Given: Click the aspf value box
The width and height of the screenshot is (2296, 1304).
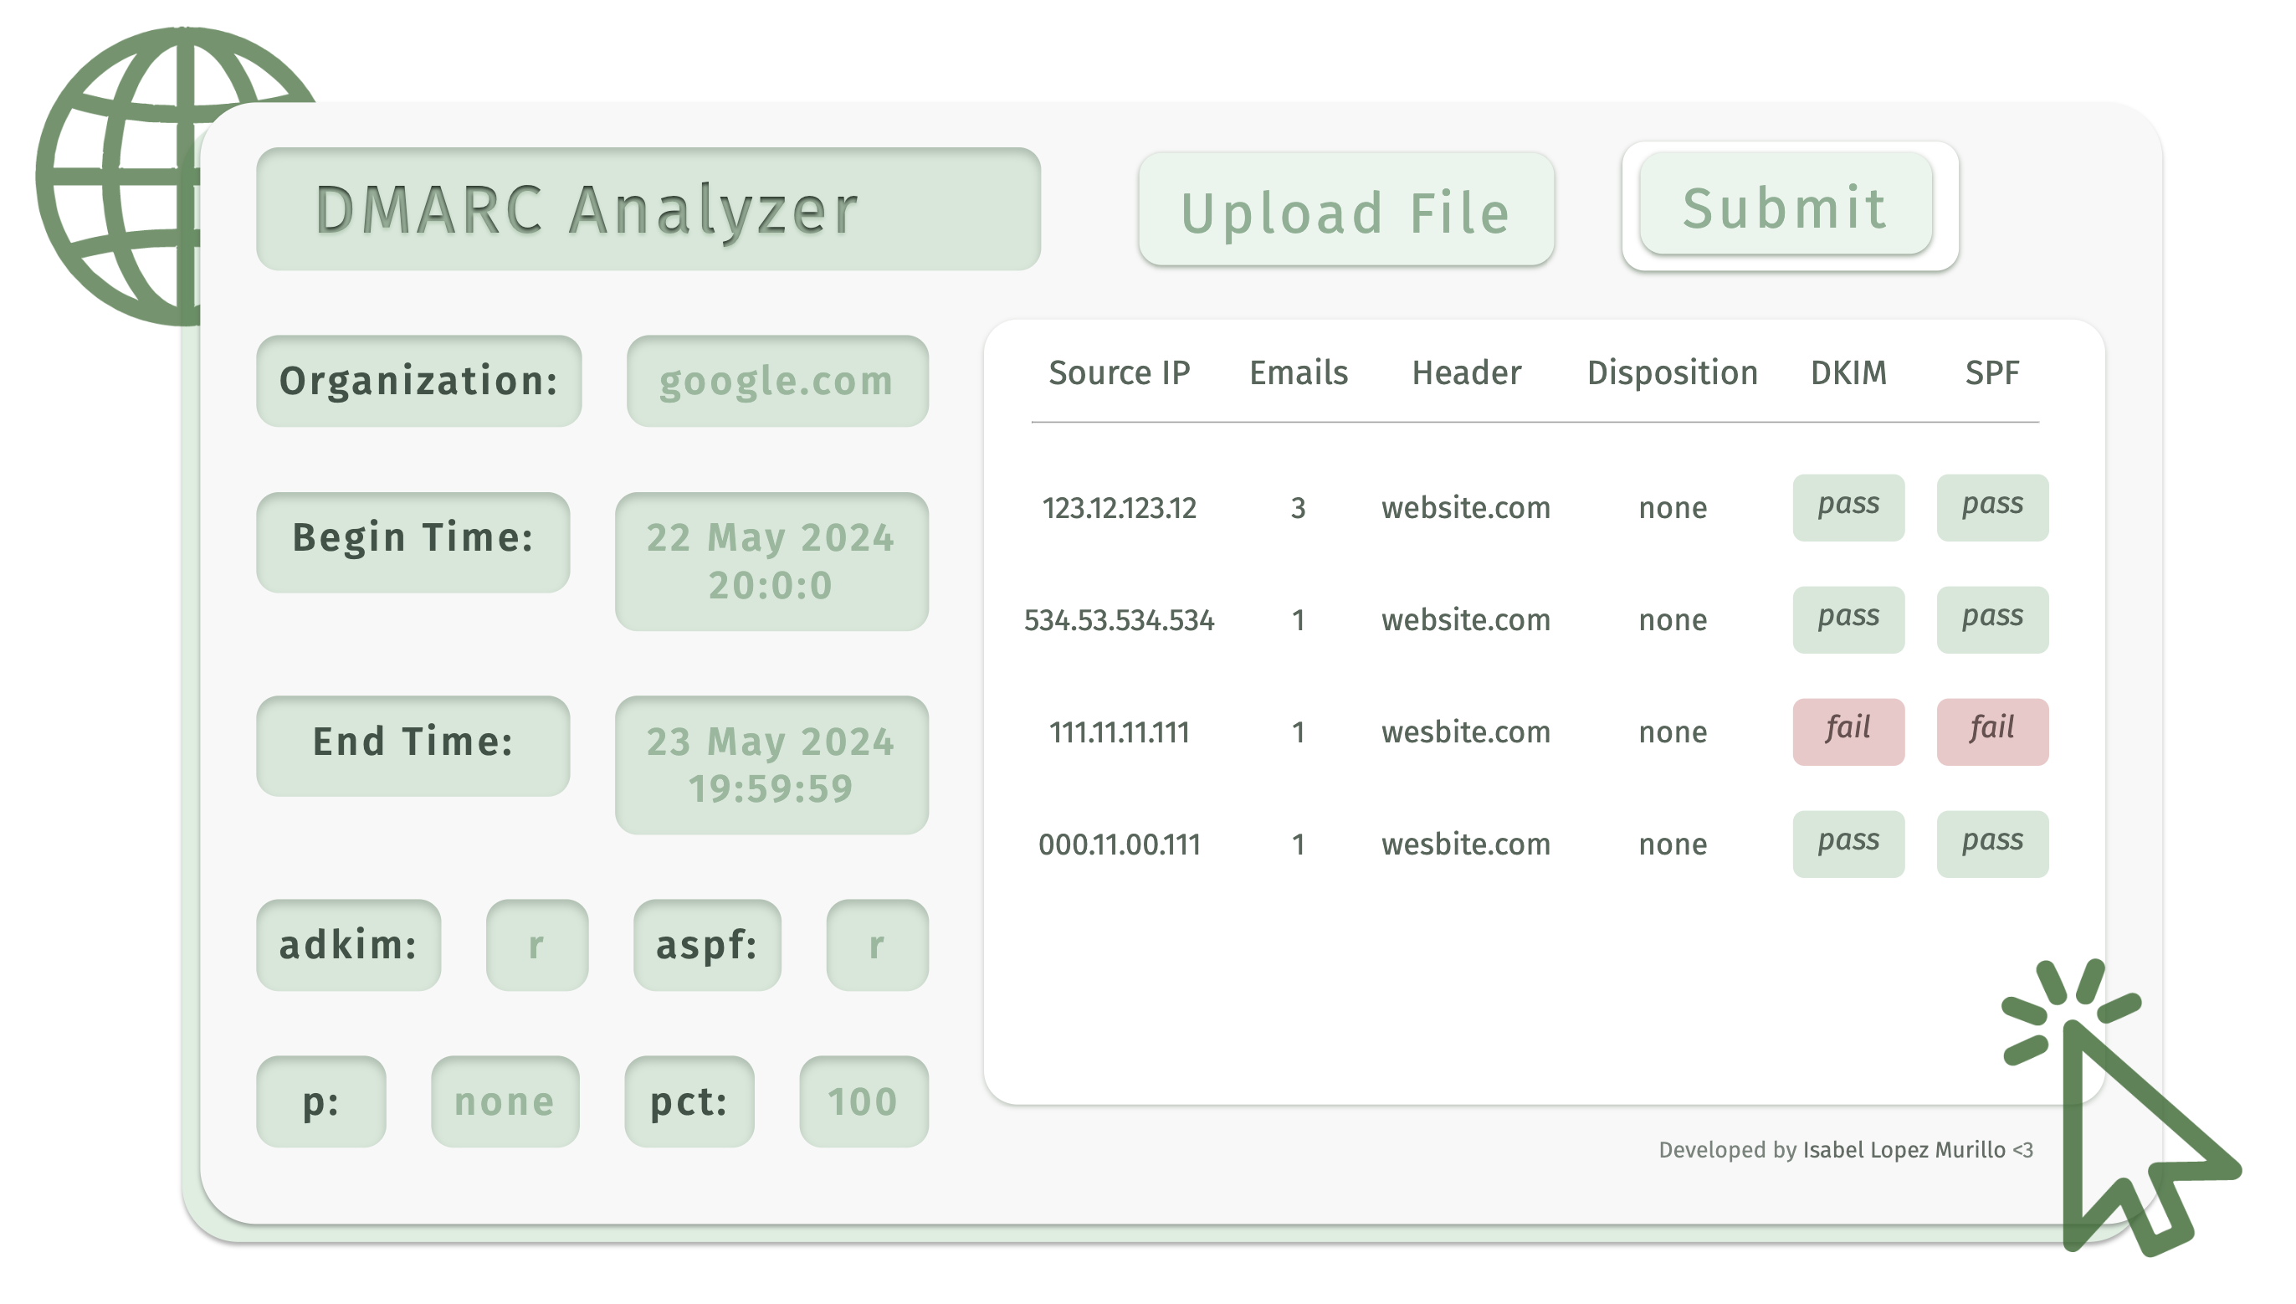Looking at the screenshot, I should pyautogui.click(x=876, y=945).
